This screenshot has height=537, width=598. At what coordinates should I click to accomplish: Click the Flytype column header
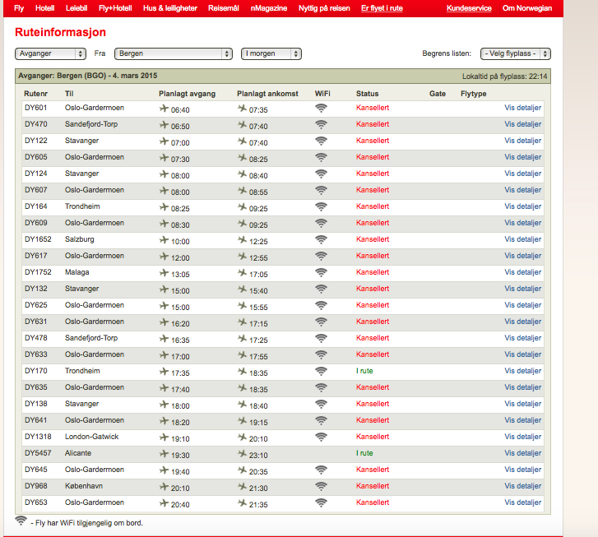[x=473, y=94]
